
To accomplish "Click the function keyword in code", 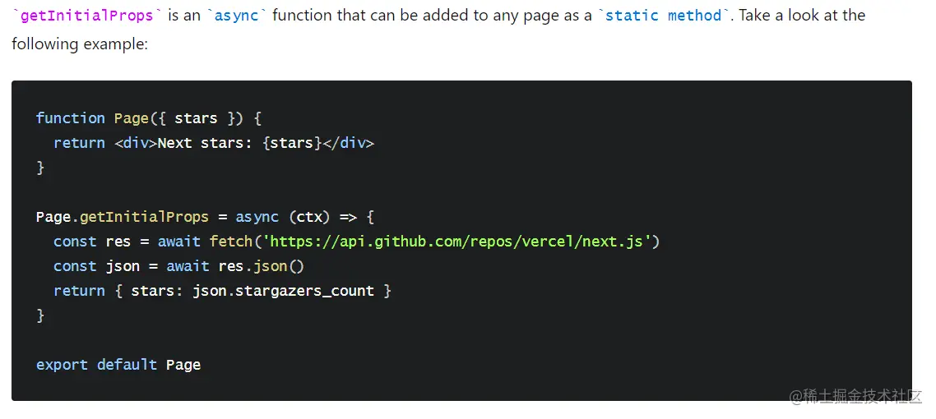I will [71, 118].
